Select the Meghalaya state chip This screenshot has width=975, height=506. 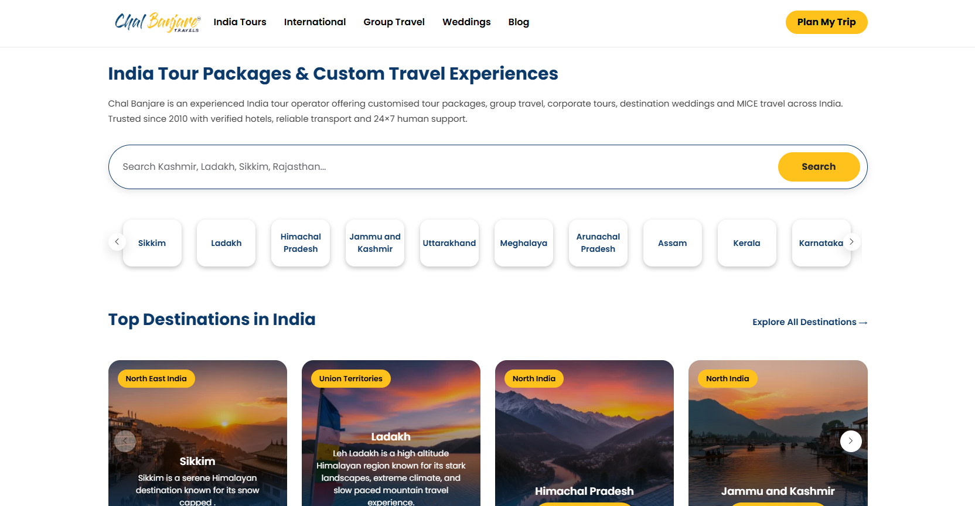pos(524,243)
